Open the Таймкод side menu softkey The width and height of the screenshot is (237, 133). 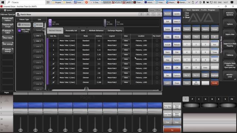[x=230, y=55]
